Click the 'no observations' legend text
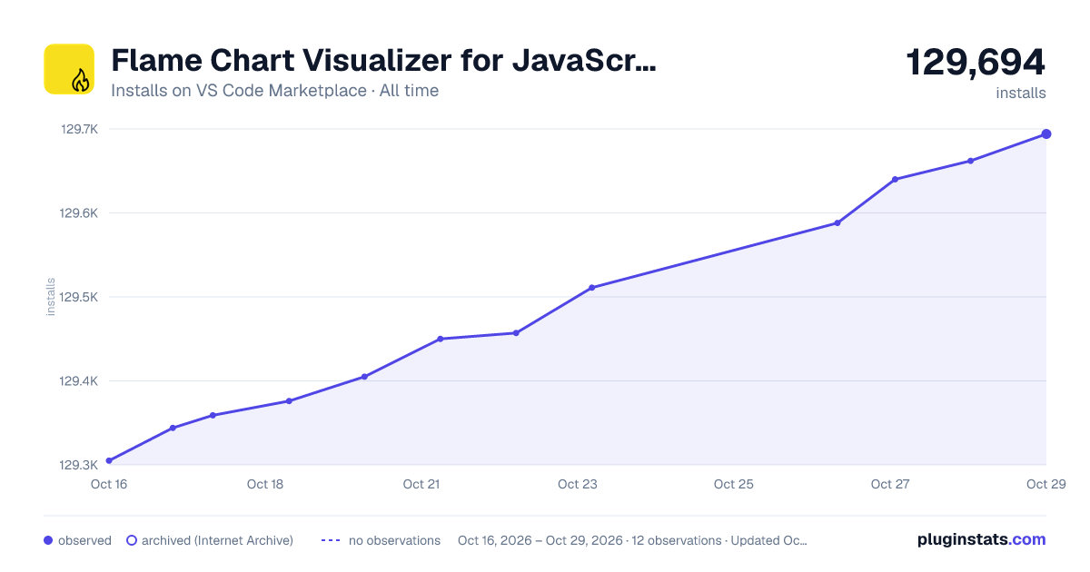 [x=394, y=540]
